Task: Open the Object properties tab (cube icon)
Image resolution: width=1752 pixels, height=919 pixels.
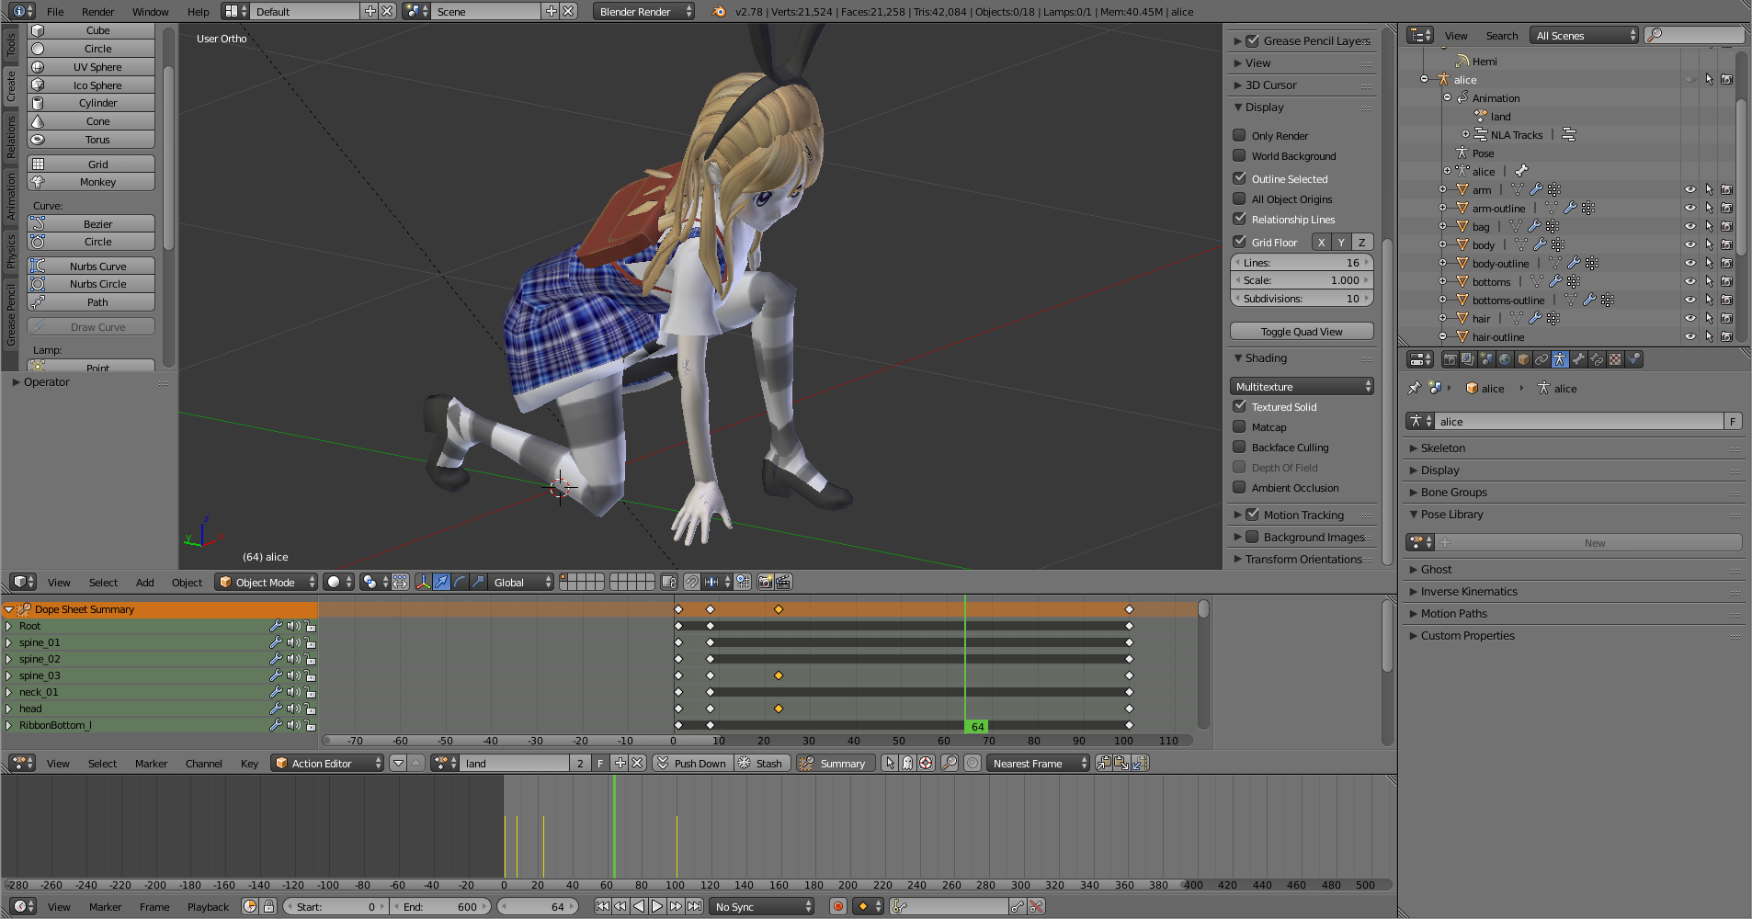Action: (x=1523, y=359)
